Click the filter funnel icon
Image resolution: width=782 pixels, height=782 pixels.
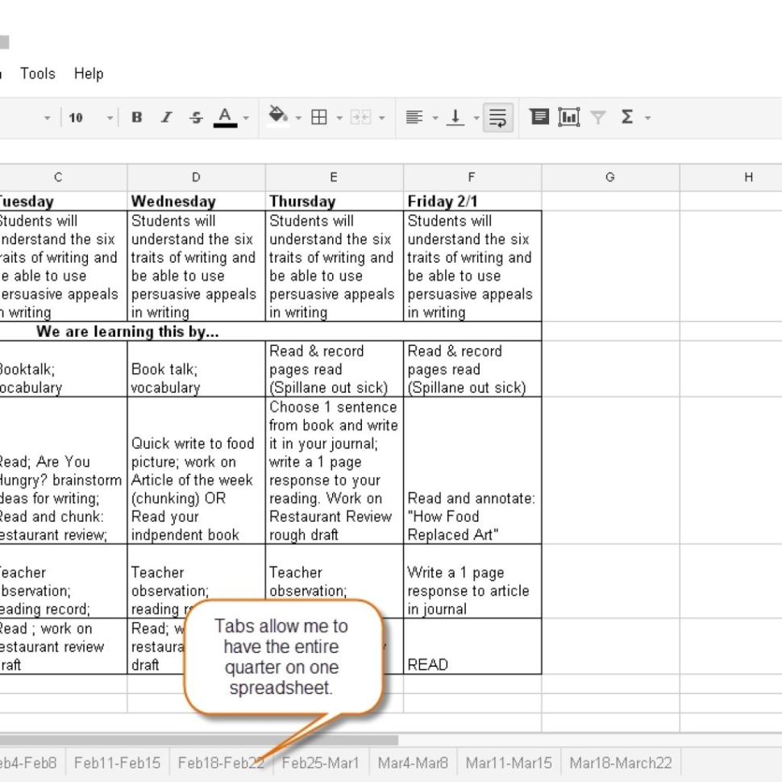click(598, 117)
